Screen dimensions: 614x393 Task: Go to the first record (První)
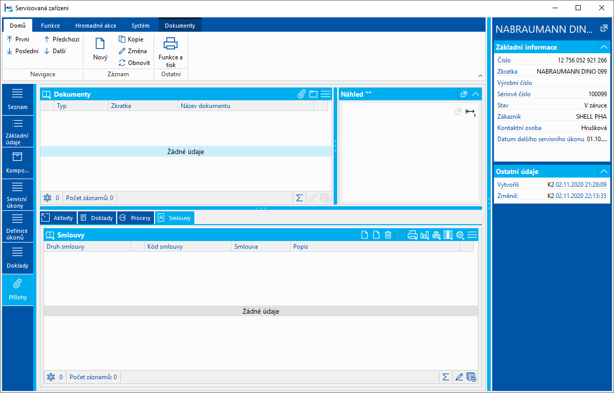click(x=18, y=39)
